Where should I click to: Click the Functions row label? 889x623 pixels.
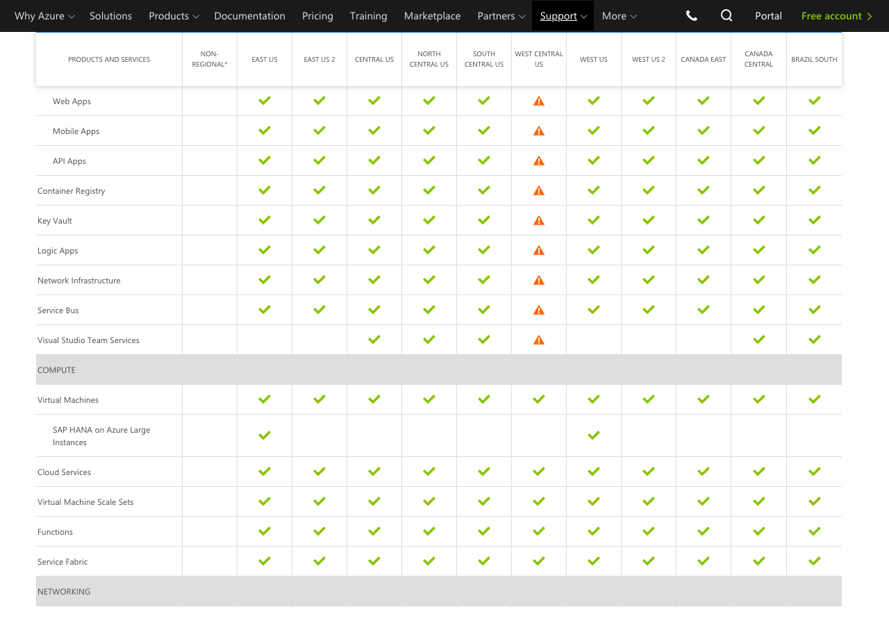(55, 532)
